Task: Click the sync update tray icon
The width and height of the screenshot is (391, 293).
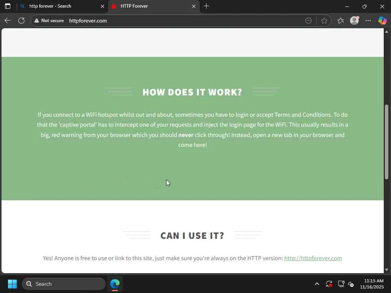Action: click(x=329, y=284)
